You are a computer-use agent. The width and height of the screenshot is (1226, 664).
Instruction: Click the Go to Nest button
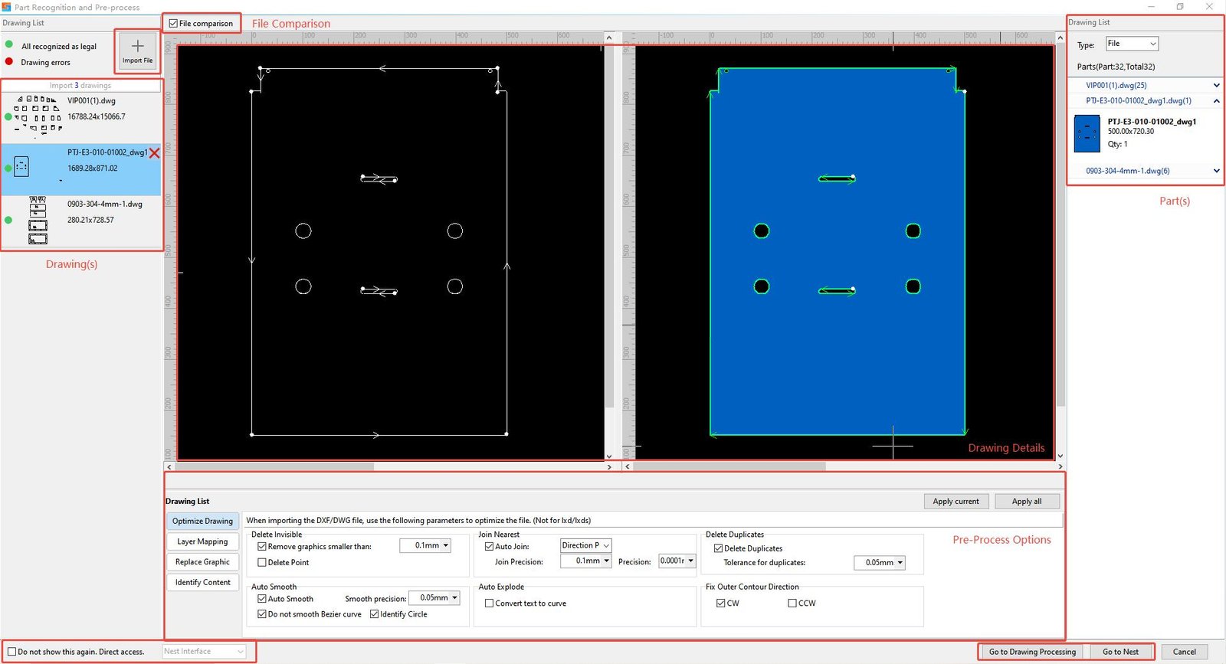tap(1120, 652)
